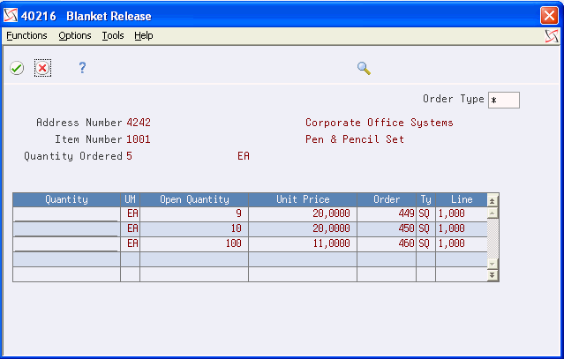
Task: Click Corporate Office Systems text
Action: (x=380, y=123)
